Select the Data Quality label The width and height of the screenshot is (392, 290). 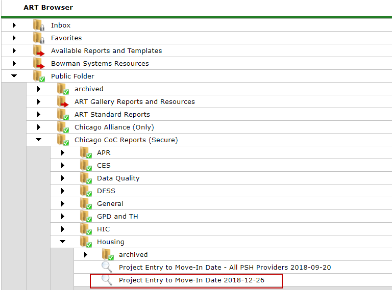tap(118, 178)
